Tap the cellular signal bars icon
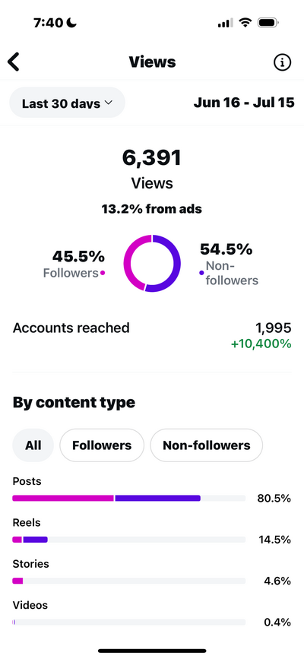Image resolution: width=304 pixels, height=659 pixels. point(226,23)
